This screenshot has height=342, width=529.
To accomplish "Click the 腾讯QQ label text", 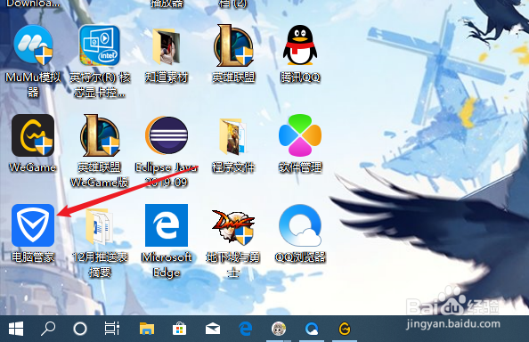I will 300,77.
